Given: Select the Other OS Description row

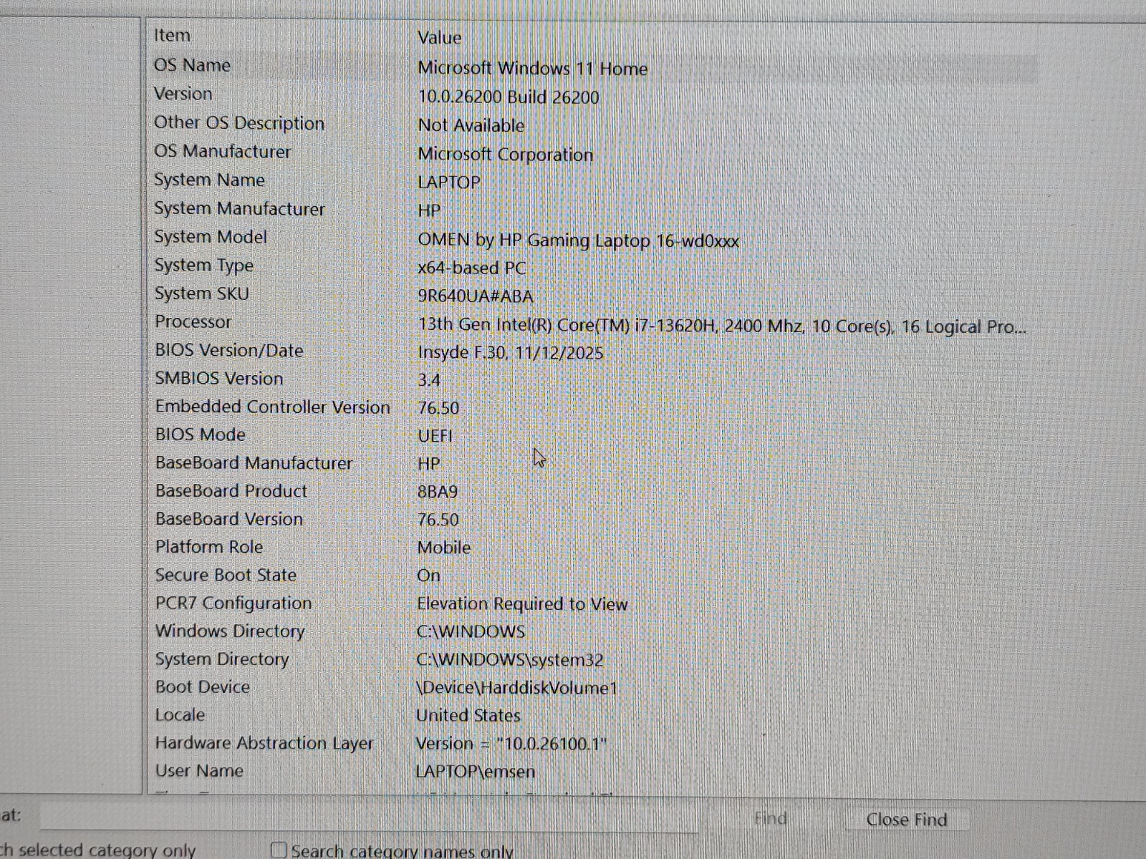Looking at the screenshot, I should click(x=239, y=123).
